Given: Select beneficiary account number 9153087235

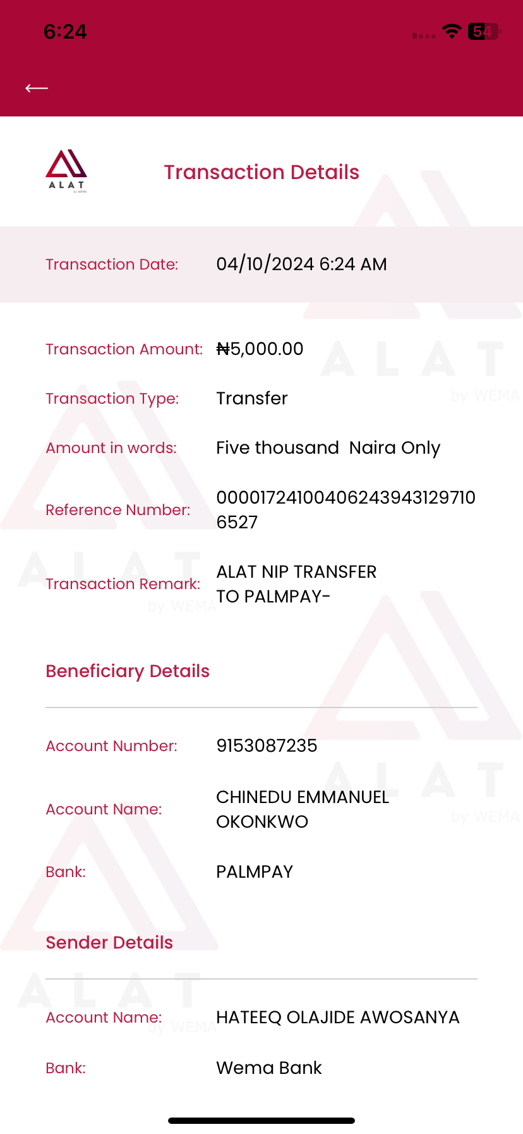Looking at the screenshot, I should click(x=267, y=745).
